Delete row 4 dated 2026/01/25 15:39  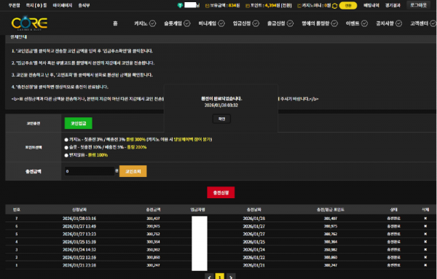[425, 242]
